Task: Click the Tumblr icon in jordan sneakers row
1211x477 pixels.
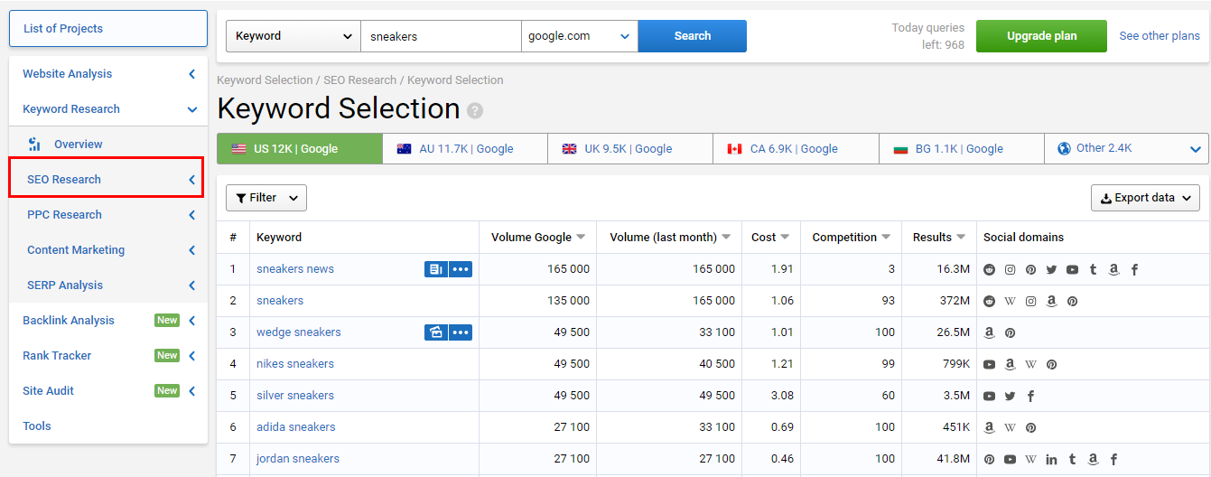Action: [x=1072, y=459]
